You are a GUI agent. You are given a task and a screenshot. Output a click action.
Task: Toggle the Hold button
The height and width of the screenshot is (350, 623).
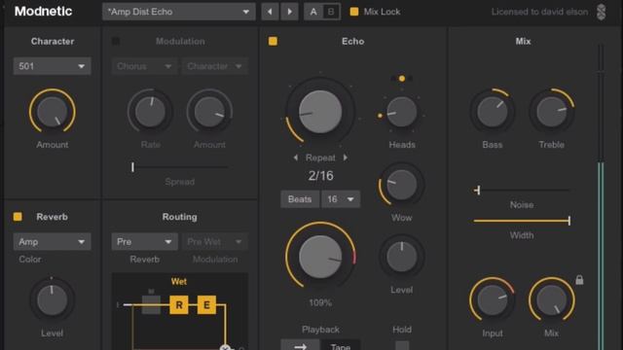[x=402, y=345]
